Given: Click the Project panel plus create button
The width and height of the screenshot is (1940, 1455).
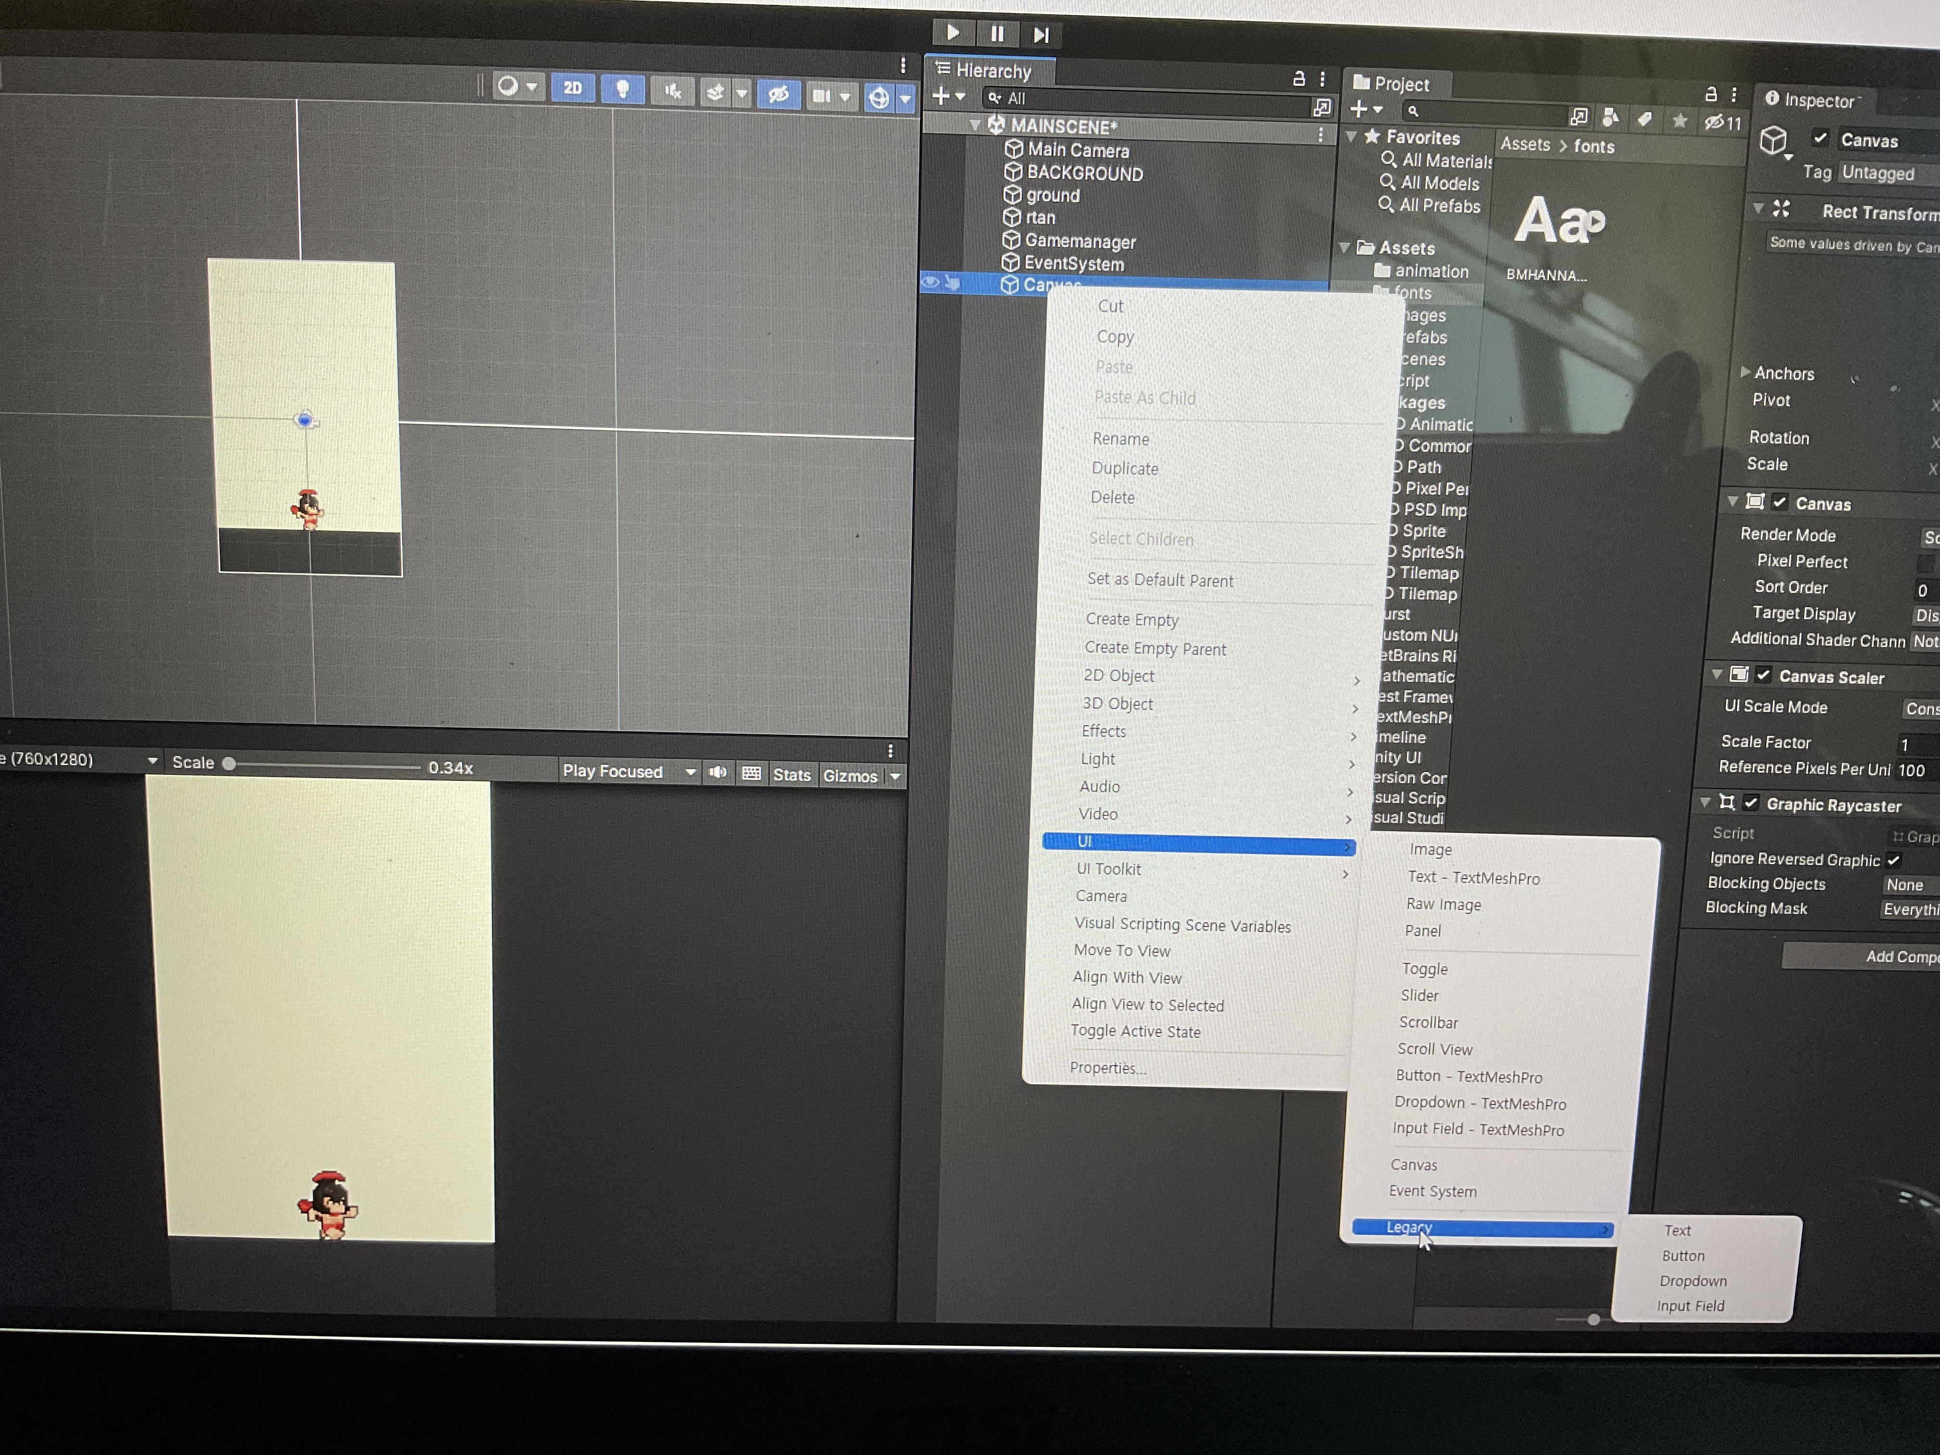Looking at the screenshot, I should 1366,109.
